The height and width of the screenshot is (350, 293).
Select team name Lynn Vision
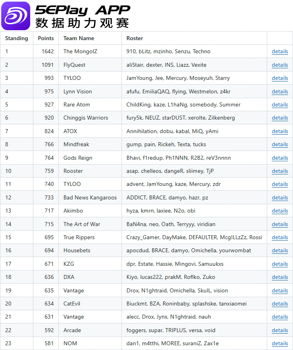[78, 91]
